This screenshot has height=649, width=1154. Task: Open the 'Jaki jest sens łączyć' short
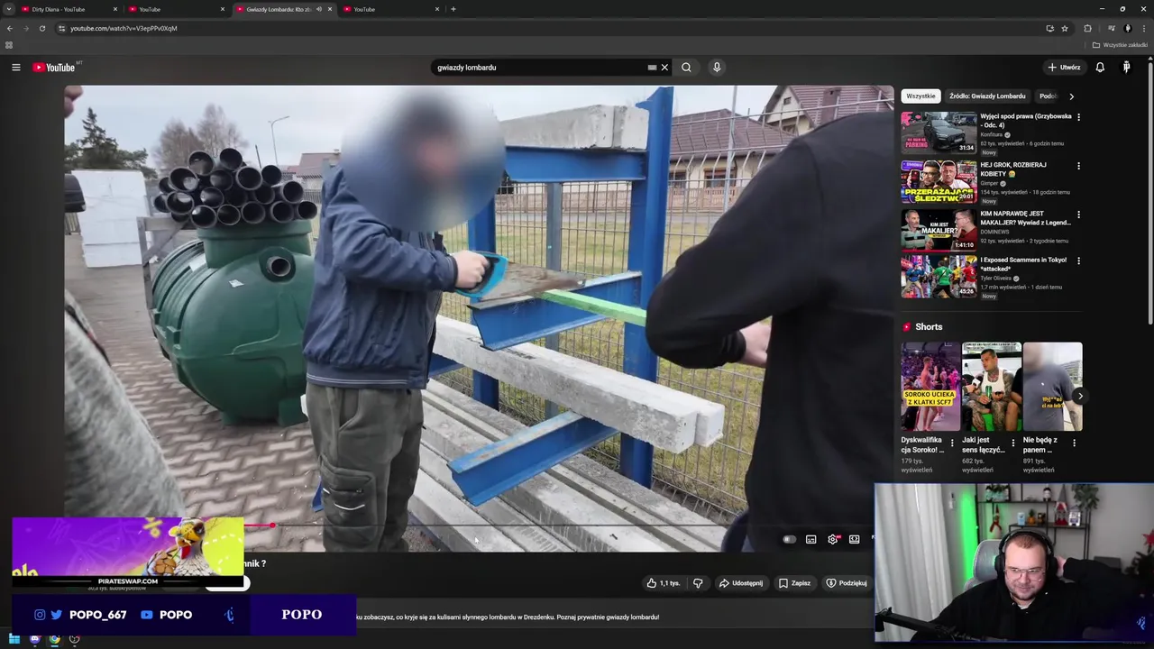(x=992, y=387)
